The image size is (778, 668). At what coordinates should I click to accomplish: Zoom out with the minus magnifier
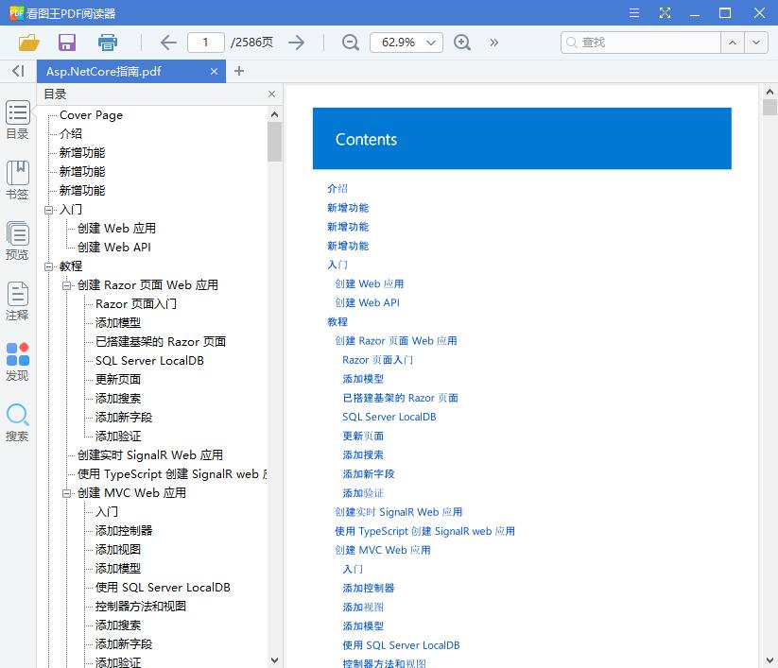tap(351, 43)
